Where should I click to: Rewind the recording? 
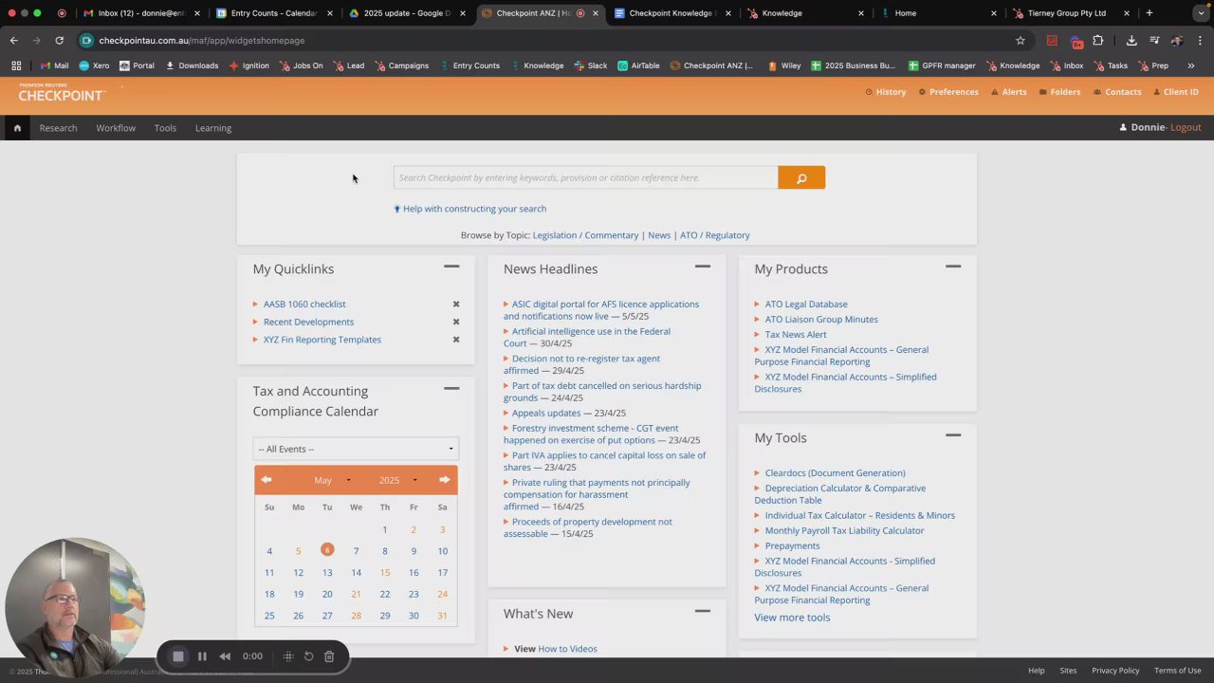tap(225, 656)
